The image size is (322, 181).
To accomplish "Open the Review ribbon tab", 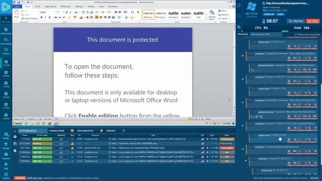I will [91, 7].
